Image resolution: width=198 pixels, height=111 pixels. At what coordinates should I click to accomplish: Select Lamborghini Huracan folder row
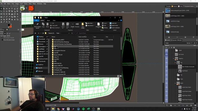point(82,51)
